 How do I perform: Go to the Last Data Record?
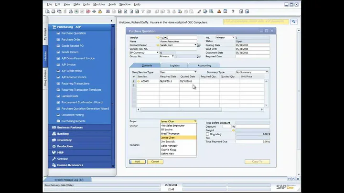click(137, 11)
